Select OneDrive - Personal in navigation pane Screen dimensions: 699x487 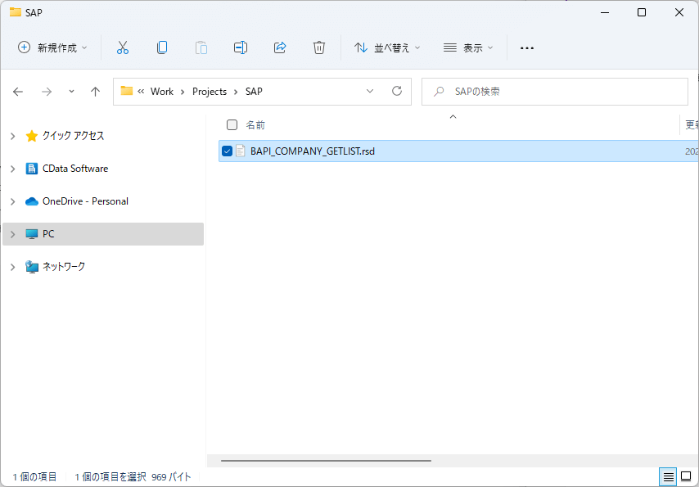pos(86,201)
